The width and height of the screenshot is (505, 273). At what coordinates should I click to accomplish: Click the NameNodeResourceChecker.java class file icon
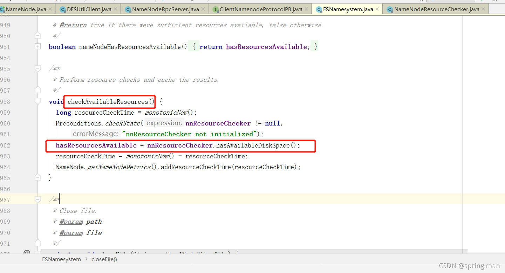(390, 9)
